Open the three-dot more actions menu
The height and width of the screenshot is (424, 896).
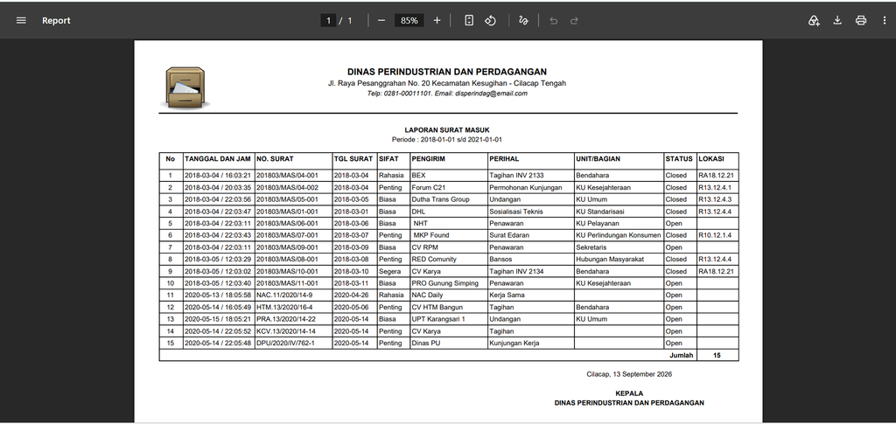tap(884, 20)
